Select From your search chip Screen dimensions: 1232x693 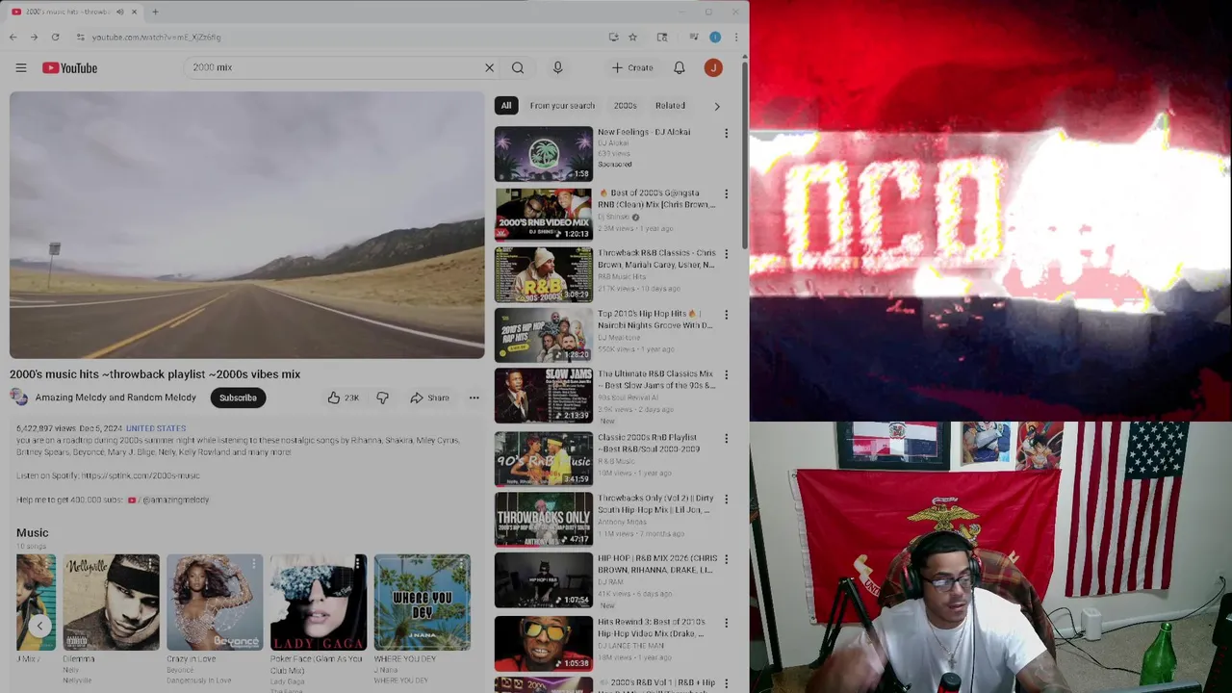coord(562,106)
